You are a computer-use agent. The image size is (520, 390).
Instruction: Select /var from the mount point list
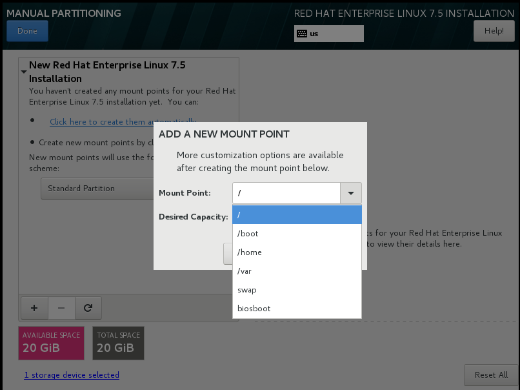(297, 271)
